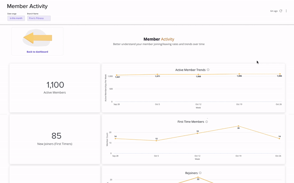Click the First Time Members chart title
Viewport: 294px width, 183px height.
(191, 122)
